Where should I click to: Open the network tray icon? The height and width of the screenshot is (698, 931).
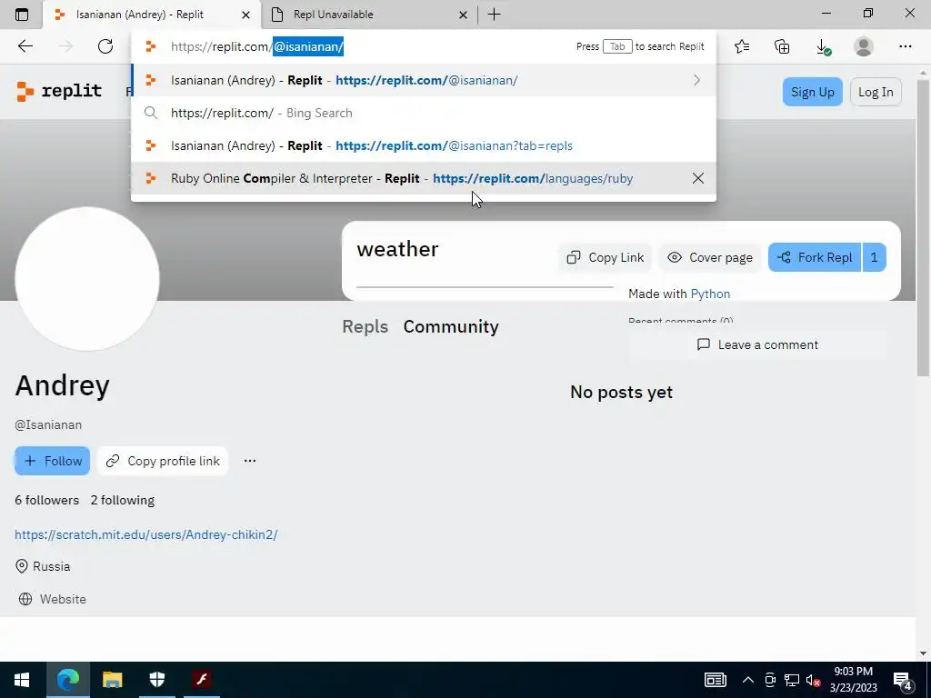(x=792, y=680)
